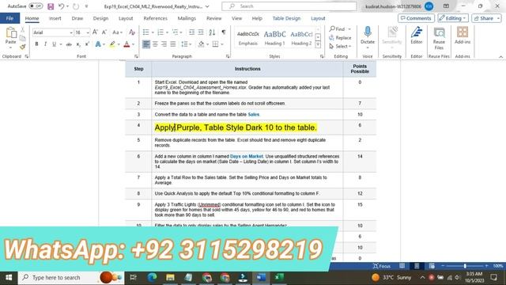The image size is (506, 285).
Task: Open the Select dropdown in Editing
Action: (x=340, y=47)
